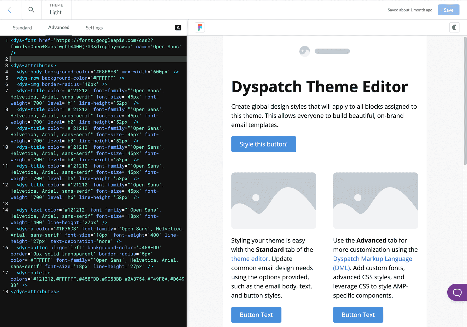Click the 'dys-text' code on line 14
Image resolution: width=467 pixels, height=327 pixels.
tap(30, 210)
